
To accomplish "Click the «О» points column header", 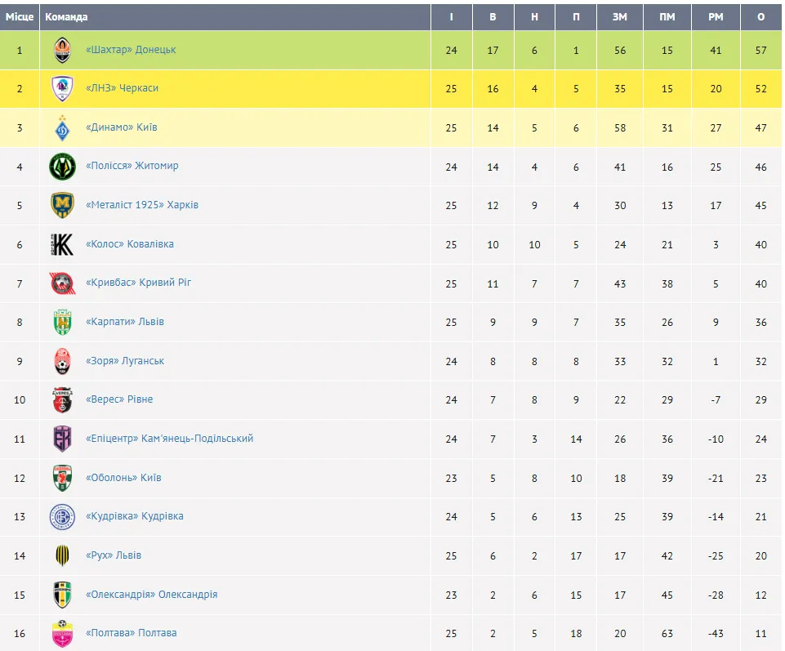I will (x=761, y=17).
